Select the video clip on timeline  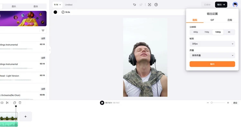click(x=9, y=116)
